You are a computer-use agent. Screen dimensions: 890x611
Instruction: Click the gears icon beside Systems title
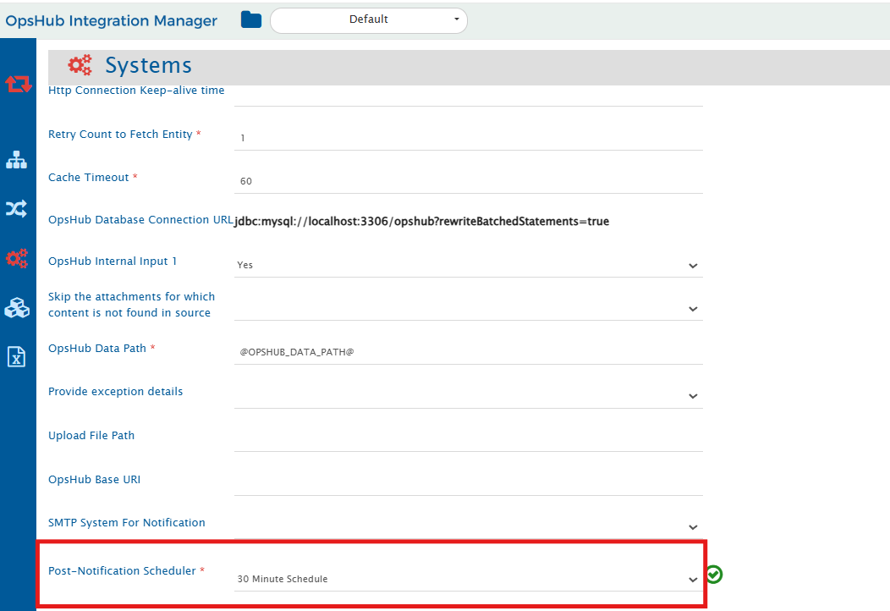[x=80, y=65]
